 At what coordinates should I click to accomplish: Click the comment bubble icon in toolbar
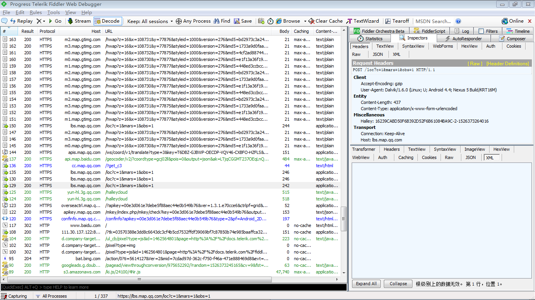(x=5, y=21)
